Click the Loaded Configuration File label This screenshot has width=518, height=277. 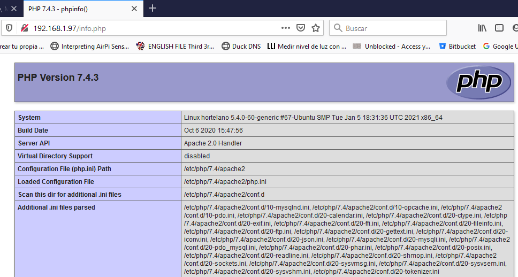pyautogui.click(x=56, y=182)
